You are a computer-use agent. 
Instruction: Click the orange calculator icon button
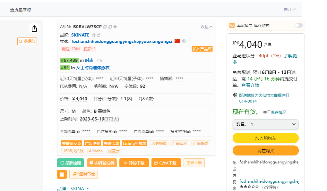pyautogui.click(x=62, y=174)
